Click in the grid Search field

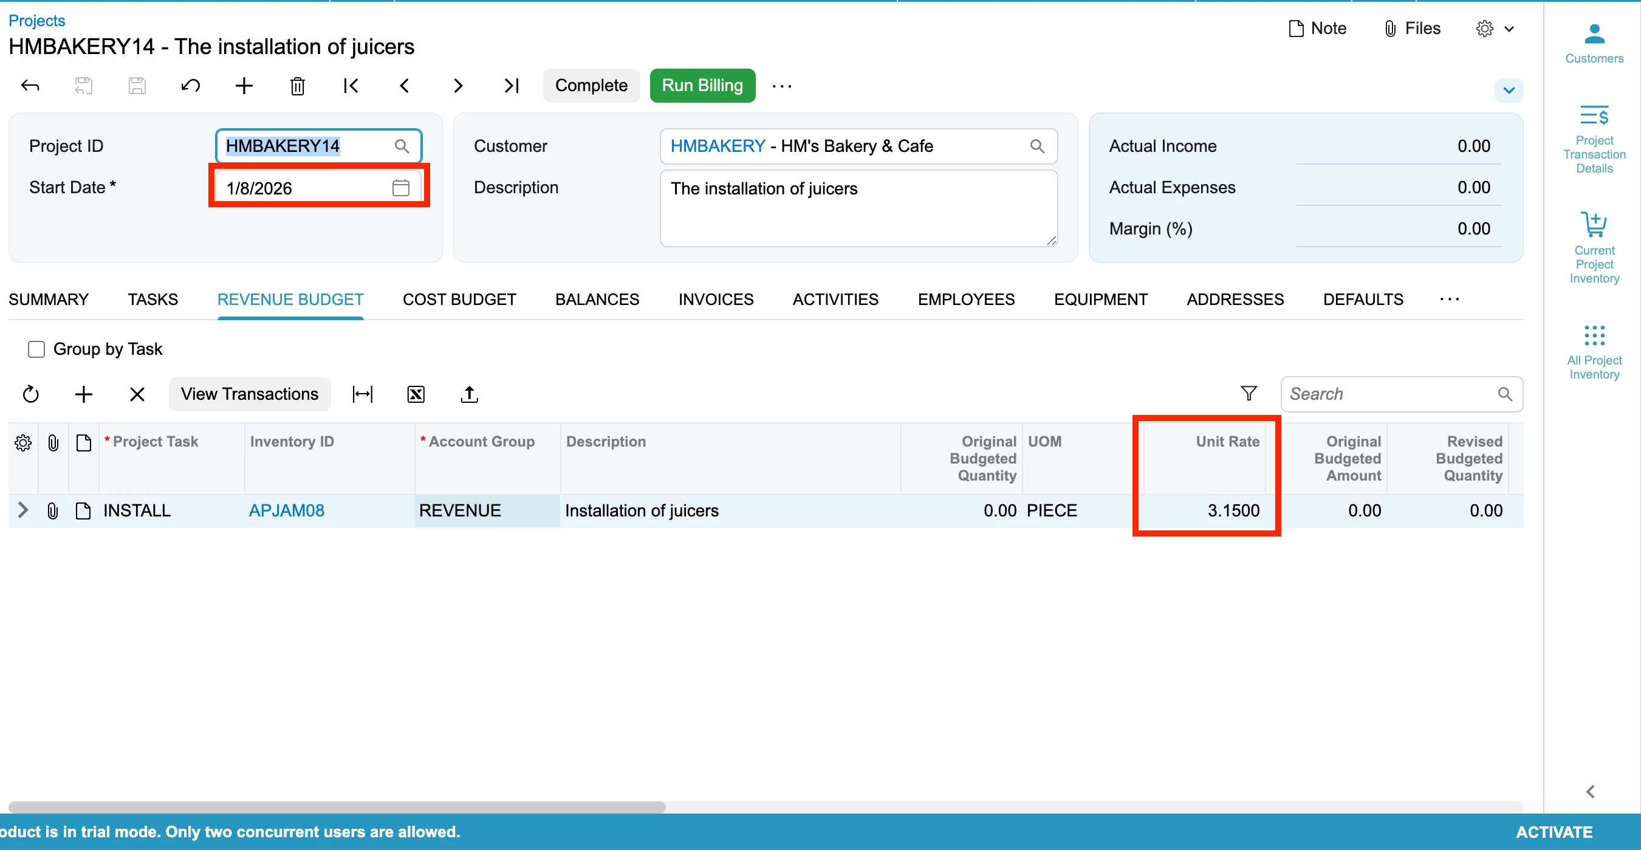1389,394
